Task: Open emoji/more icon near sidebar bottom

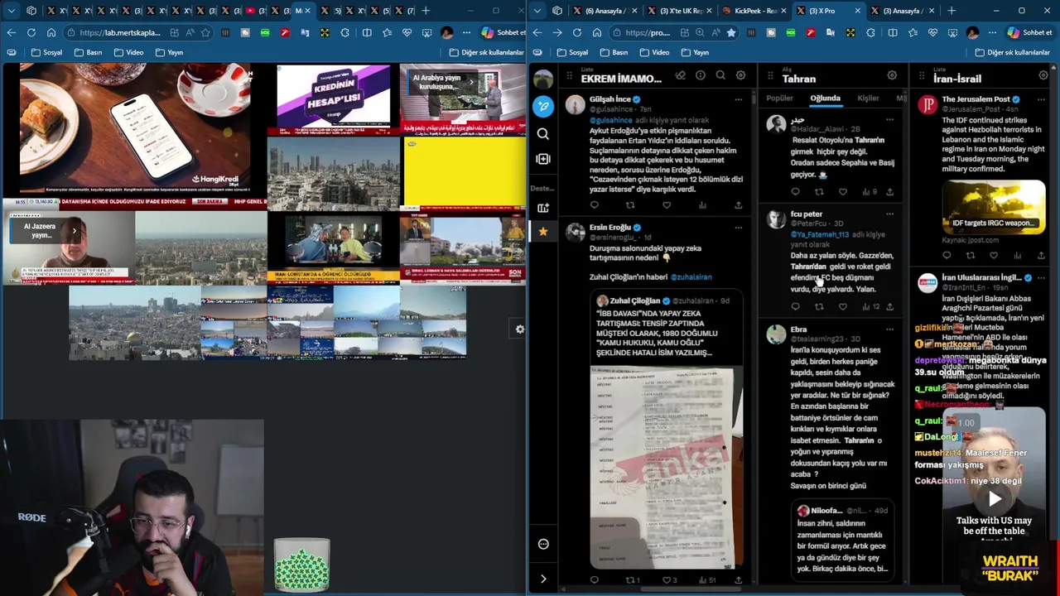Action: (x=543, y=544)
